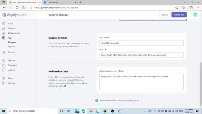This screenshot has width=202, height=114.
Task: Open the Windows Start menu
Action: pyautogui.click(x=3, y=111)
